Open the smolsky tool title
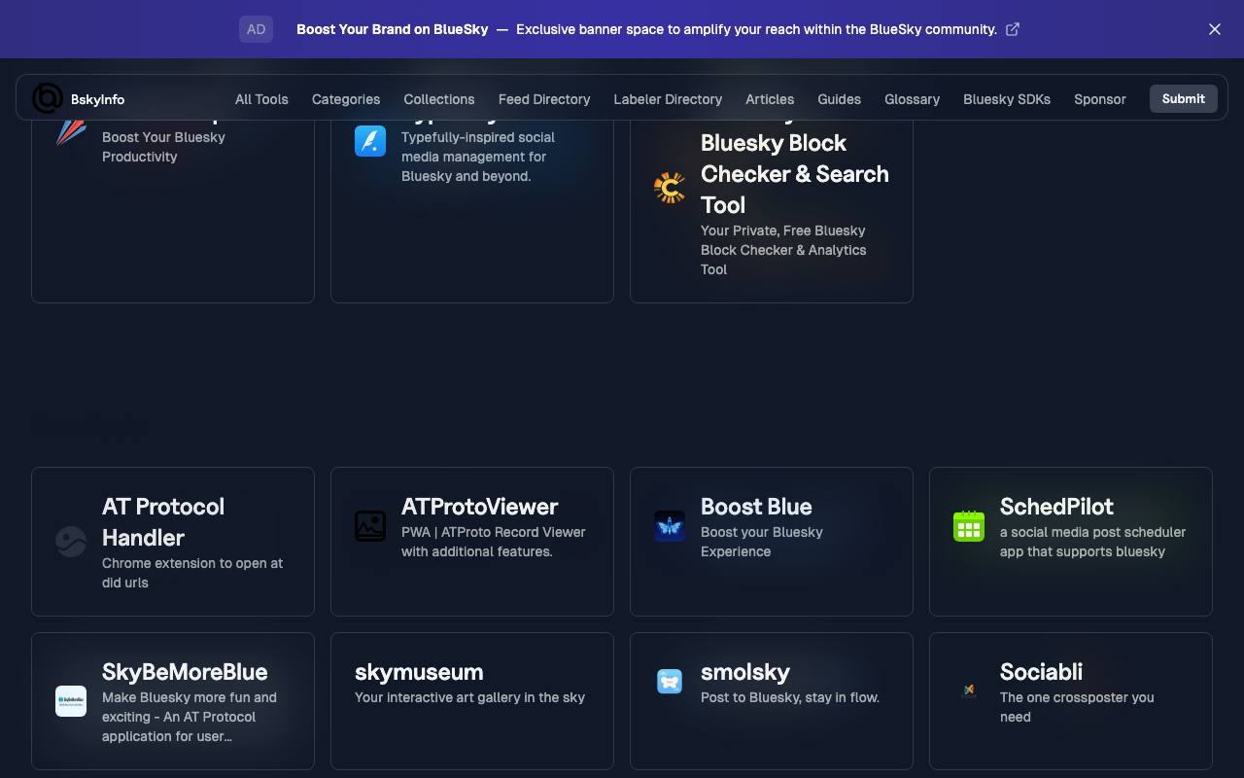 (745, 672)
